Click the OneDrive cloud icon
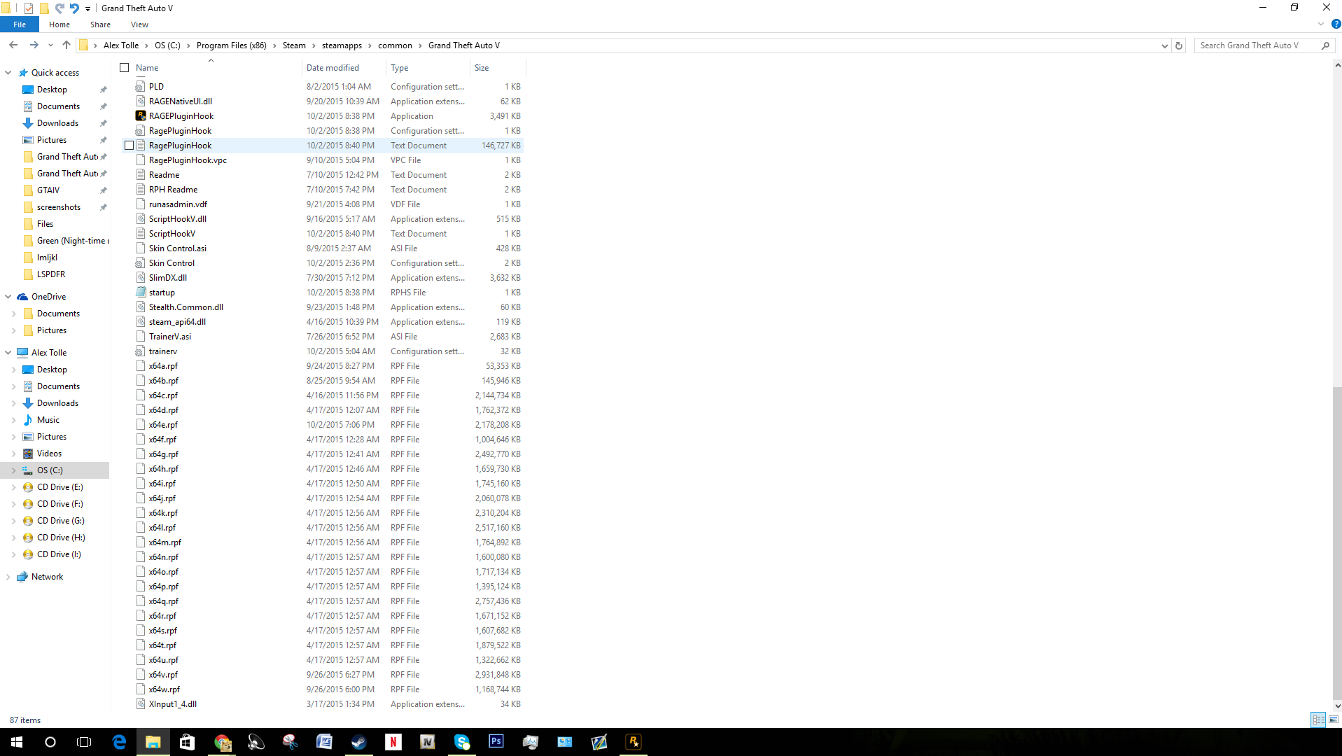This screenshot has width=1342, height=756. point(22,297)
